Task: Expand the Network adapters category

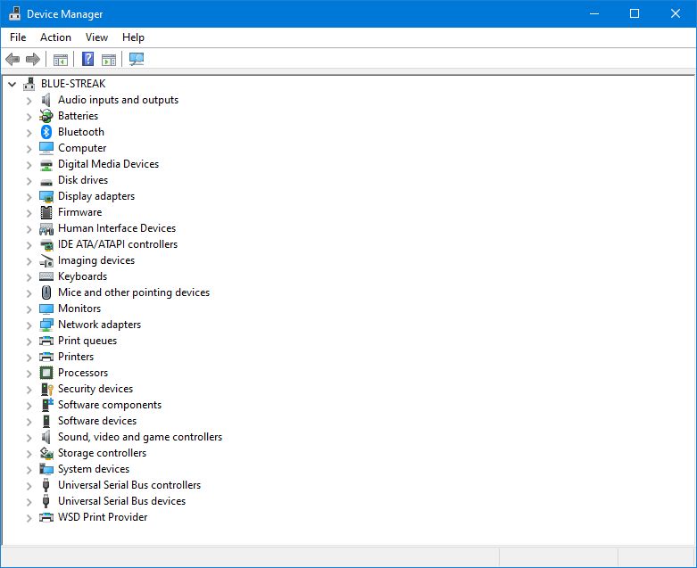Action: pos(29,325)
